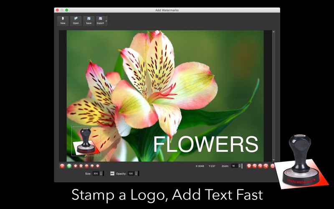
Task: Move the layer down with the red down-arrow icon
Action: 98,166
